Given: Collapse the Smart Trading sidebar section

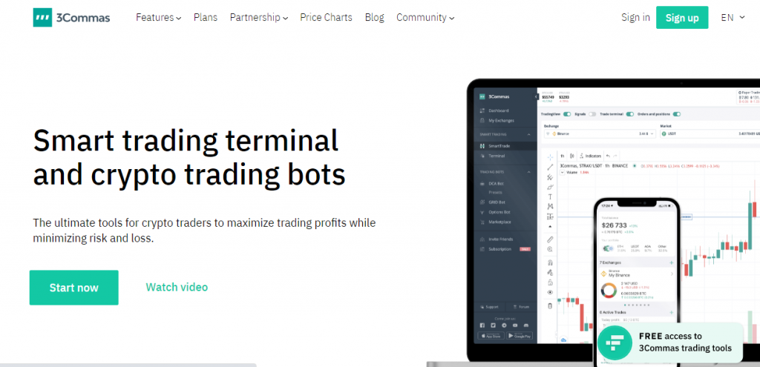Looking at the screenshot, I should click(x=529, y=134).
